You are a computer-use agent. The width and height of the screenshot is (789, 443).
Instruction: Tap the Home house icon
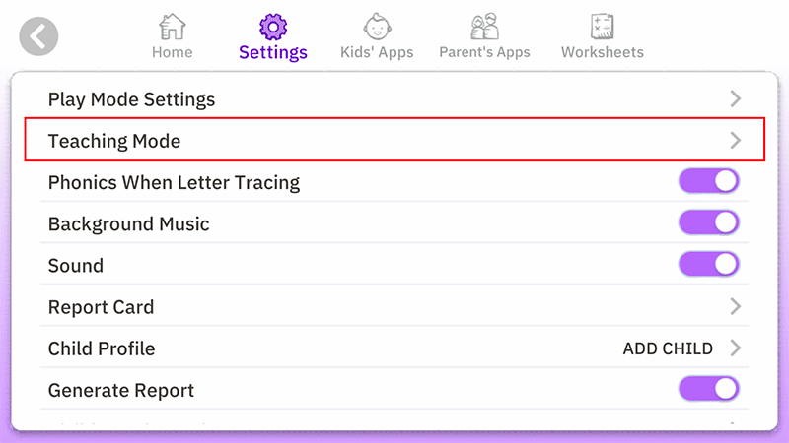coord(172,27)
